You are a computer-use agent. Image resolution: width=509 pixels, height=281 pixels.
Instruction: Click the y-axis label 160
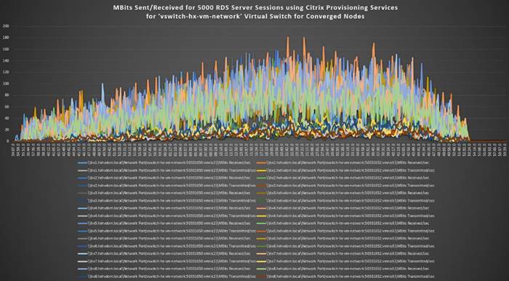[x=6, y=50]
